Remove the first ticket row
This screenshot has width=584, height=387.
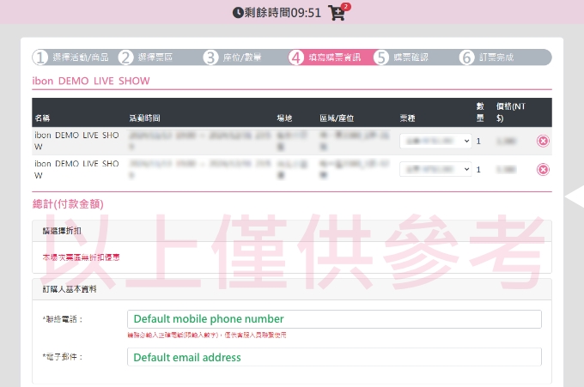[x=543, y=142]
